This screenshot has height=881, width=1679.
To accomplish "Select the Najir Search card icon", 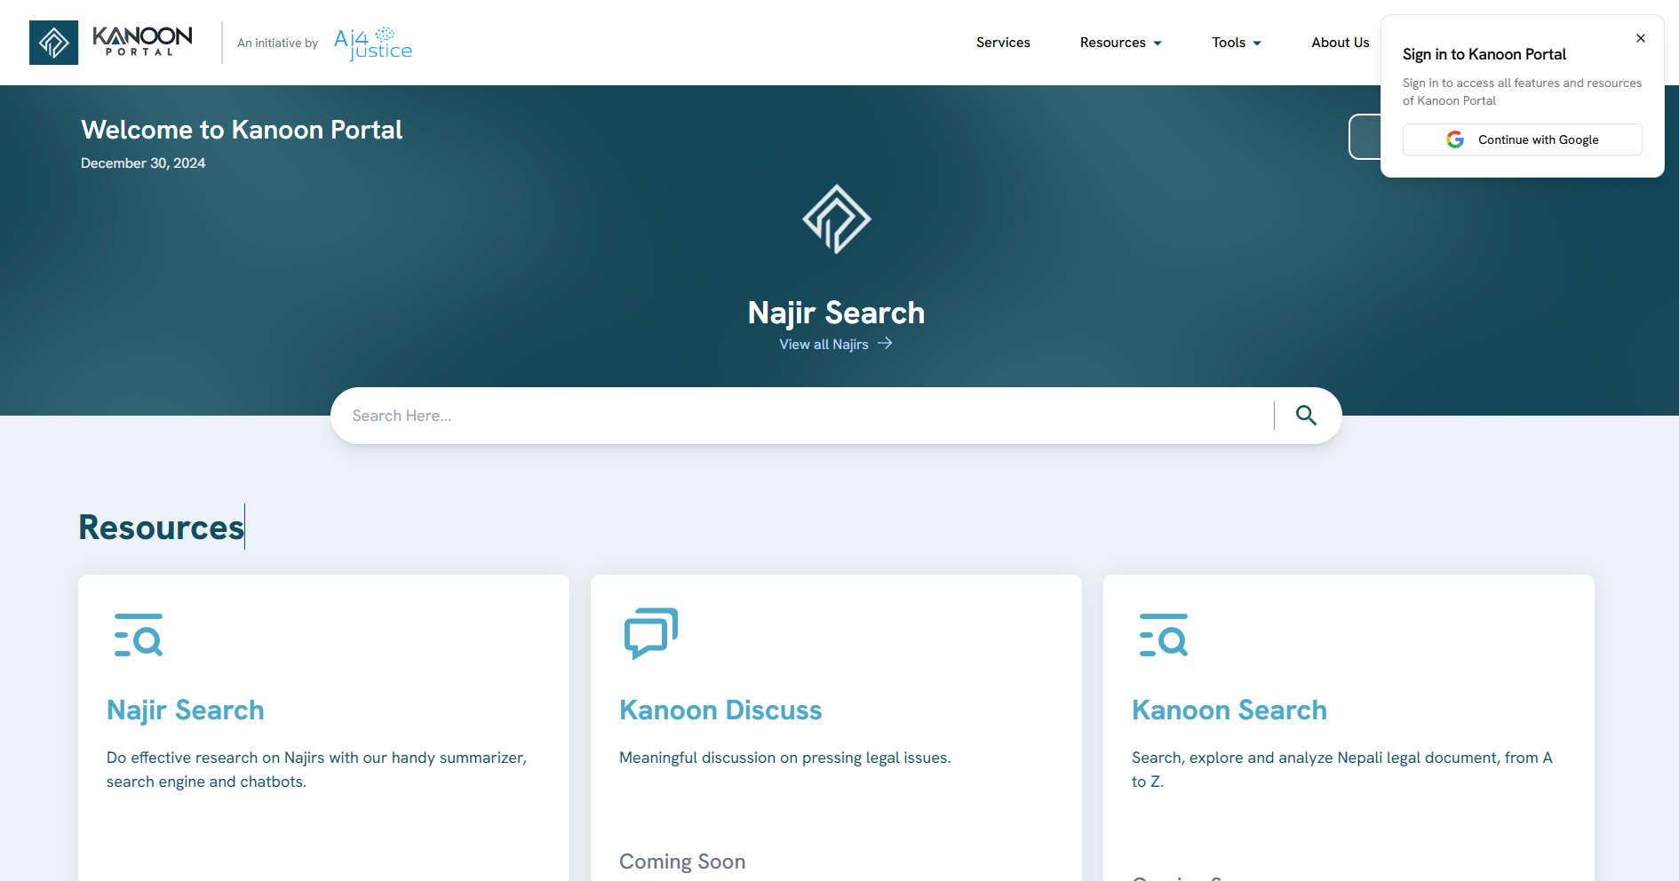I will [x=138, y=634].
